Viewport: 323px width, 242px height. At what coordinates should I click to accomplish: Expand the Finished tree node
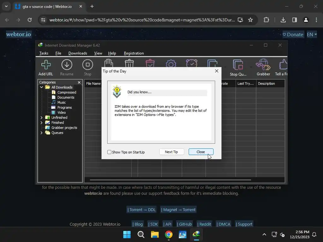coord(41,123)
